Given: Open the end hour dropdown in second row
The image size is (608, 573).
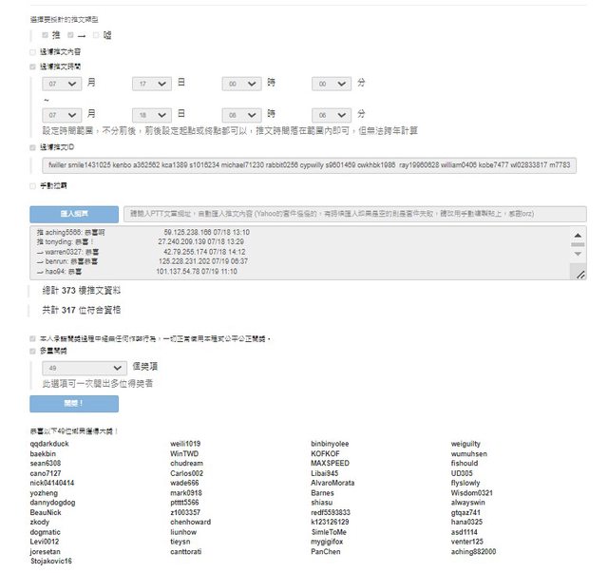Looking at the screenshot, I should [240, 113].
